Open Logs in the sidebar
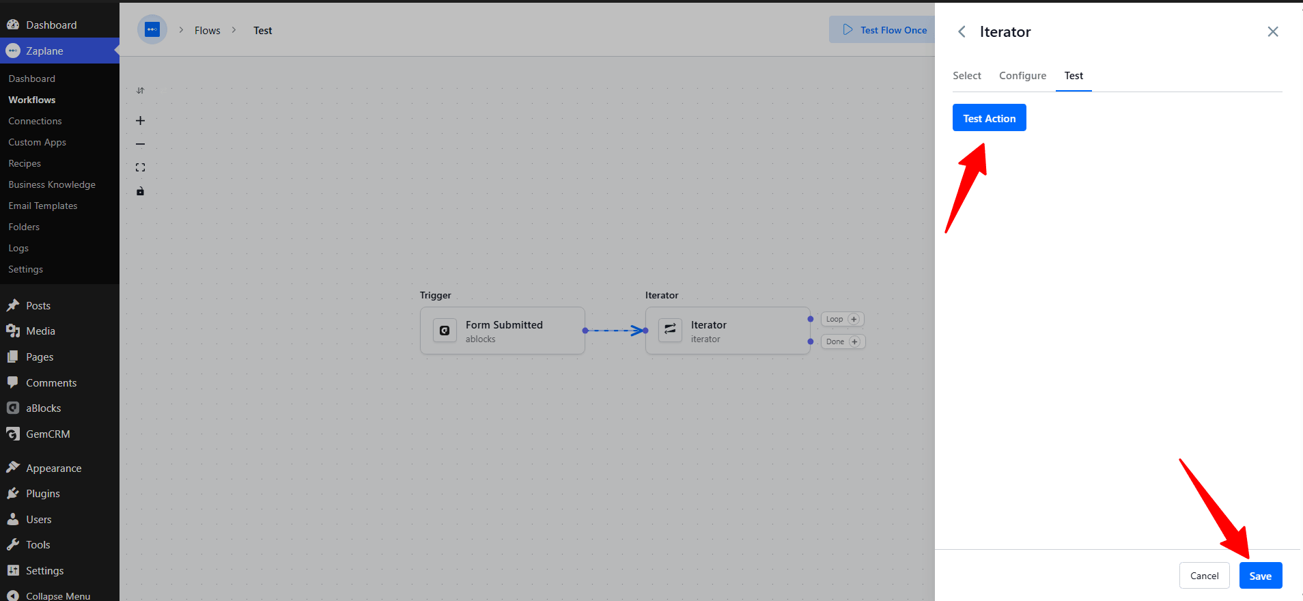 [x=18, y=248]
